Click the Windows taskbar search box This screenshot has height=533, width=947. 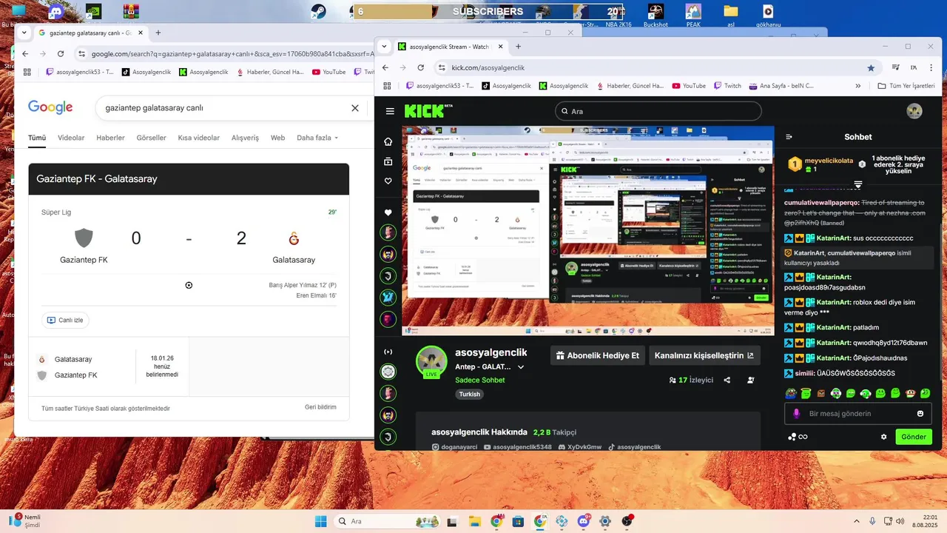pos(387,521)
